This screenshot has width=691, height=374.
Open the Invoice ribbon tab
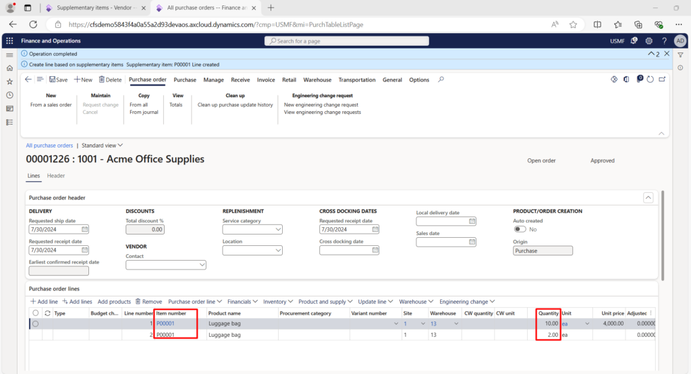click(x=266, y=80)
